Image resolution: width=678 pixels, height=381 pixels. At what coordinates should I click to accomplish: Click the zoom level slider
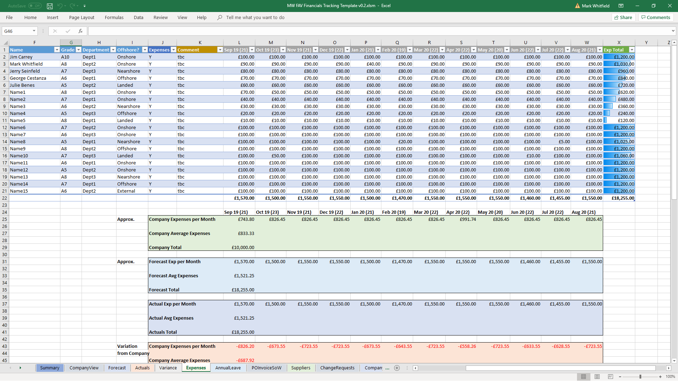[640, 377]
